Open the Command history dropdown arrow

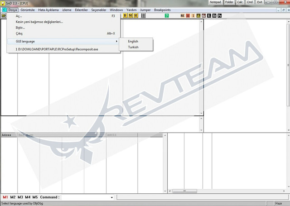pyautogui.click(x=112, y=197)
